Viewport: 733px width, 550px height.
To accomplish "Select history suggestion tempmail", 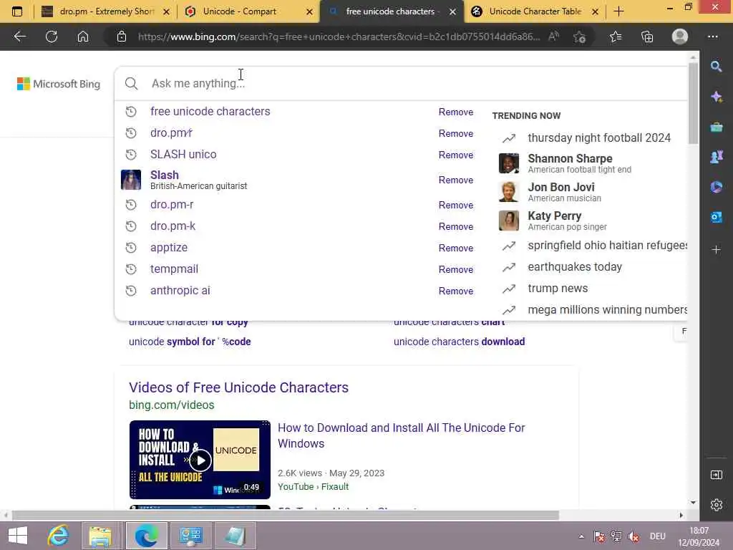I will coord(174,269).
